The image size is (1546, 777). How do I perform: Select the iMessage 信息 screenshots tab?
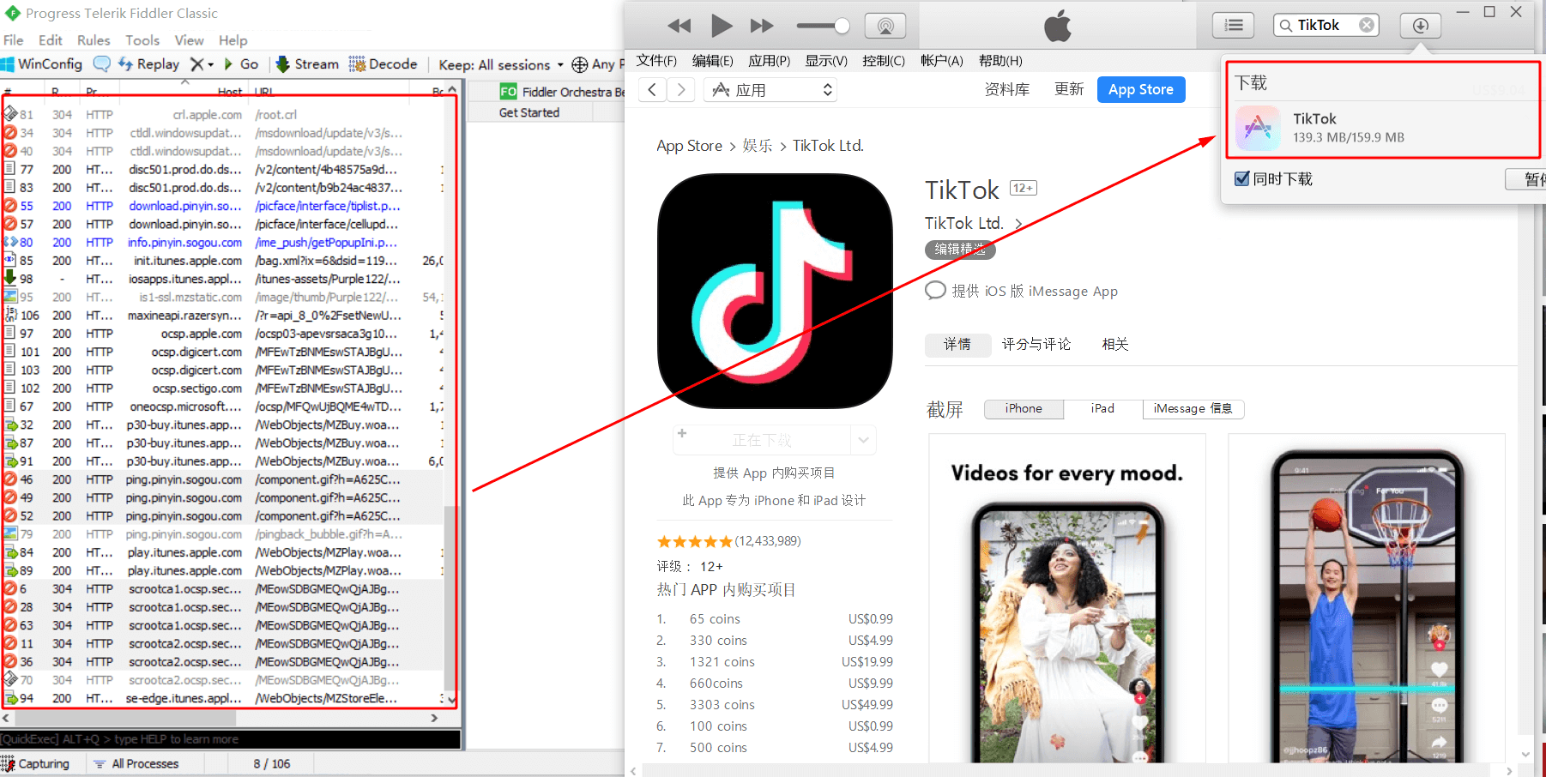click(x=1193, y=409)
